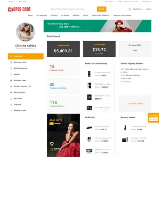
Task: Click the plus icon to recharge wallet
Action: pos(135,51)
